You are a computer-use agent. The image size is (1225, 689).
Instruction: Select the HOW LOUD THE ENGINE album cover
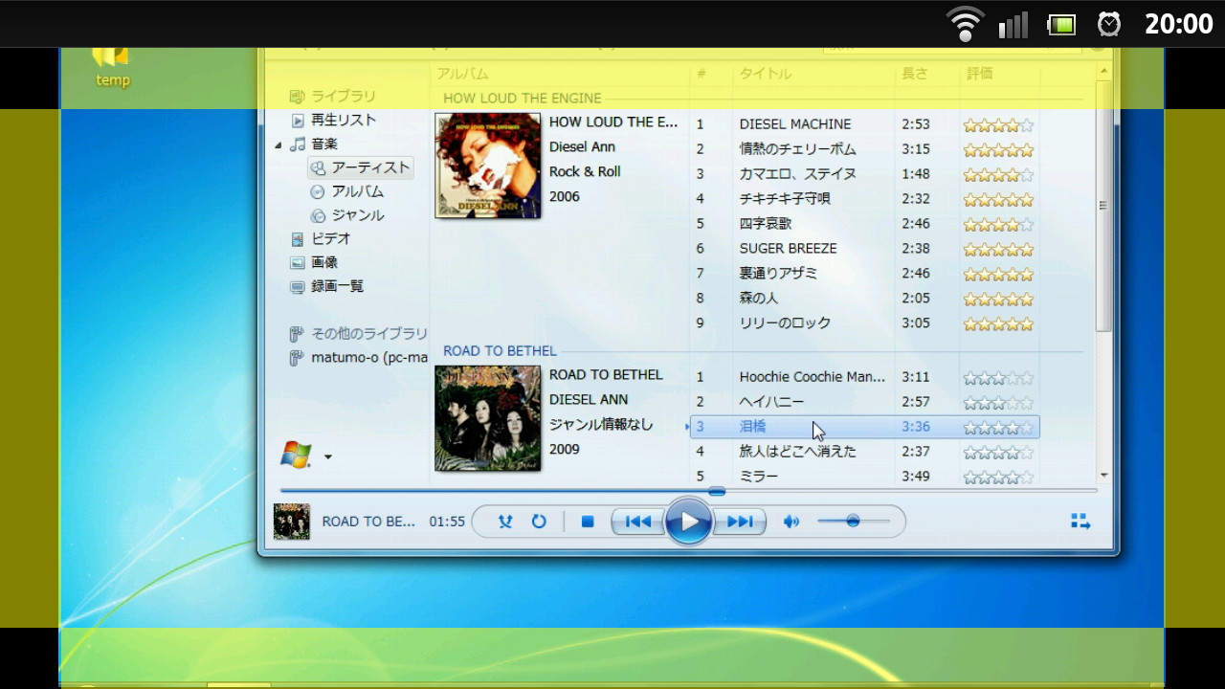(487, 166)
